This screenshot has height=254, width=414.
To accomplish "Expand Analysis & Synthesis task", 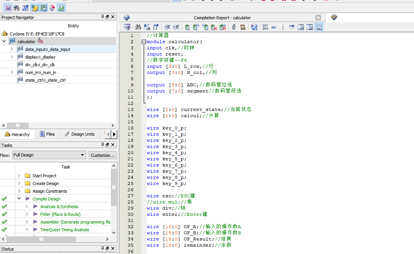I will tap(27, 206).
